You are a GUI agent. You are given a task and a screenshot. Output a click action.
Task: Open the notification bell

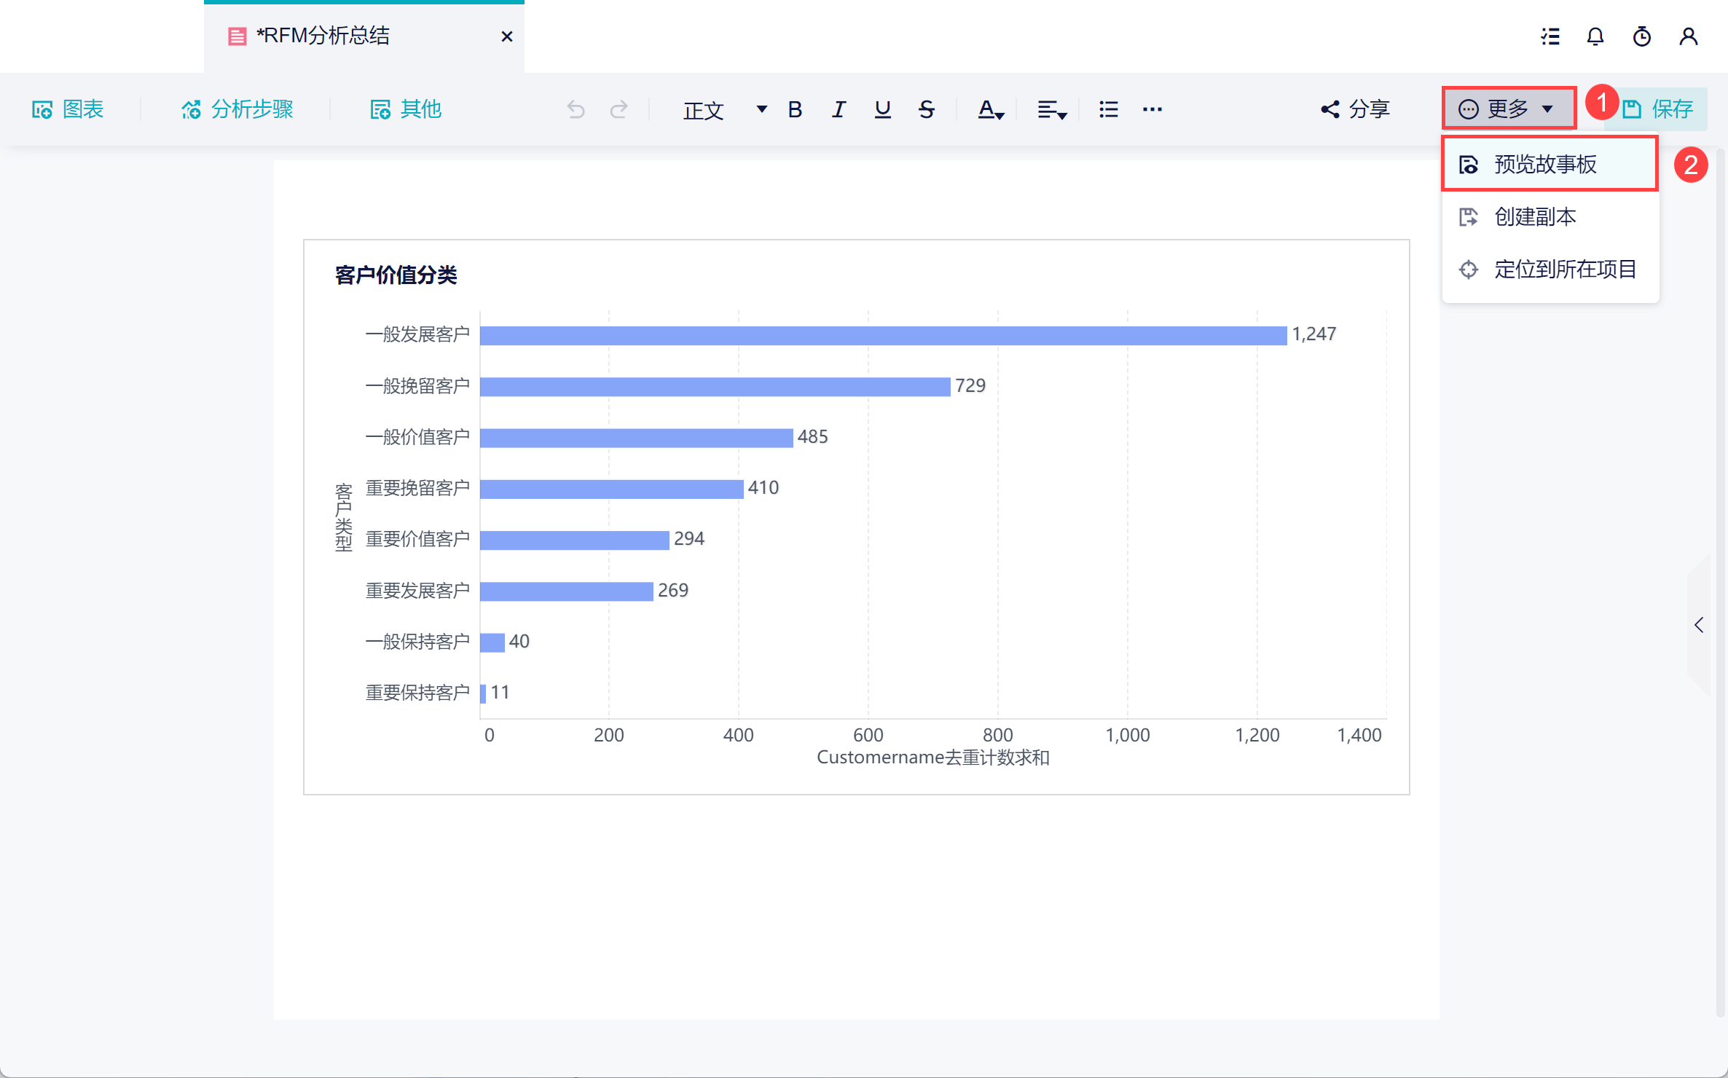click(1595, 36)
